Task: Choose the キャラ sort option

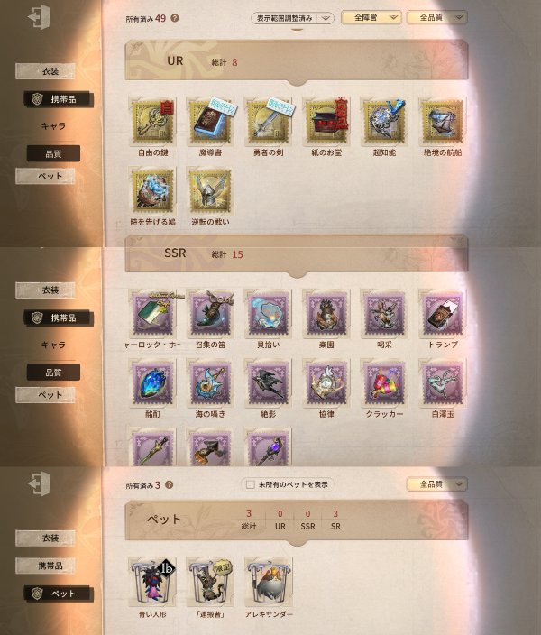Action: pyautogui.click(x=53, y=126)
